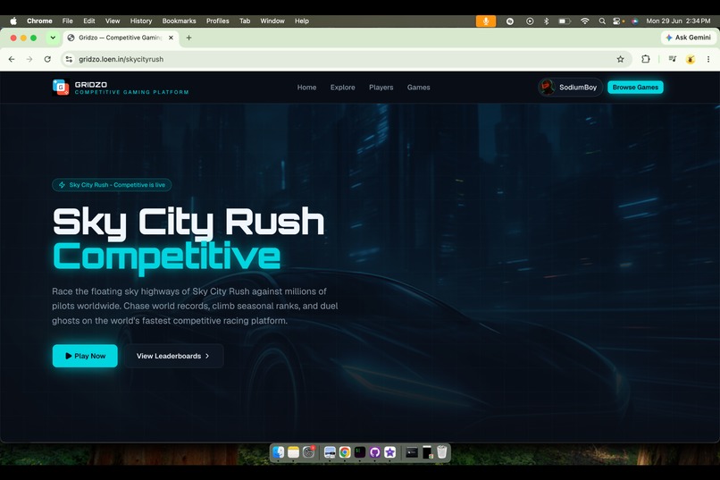This screenshot has width=720, height=480.
Task: Open the Games nav link
Action: pos(419,88)
